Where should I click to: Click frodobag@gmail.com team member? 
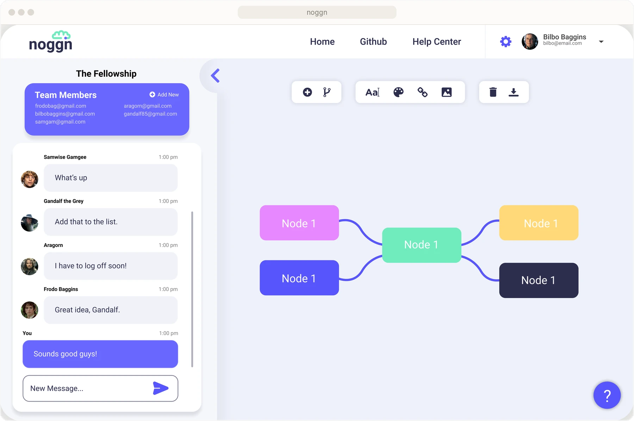61,106
